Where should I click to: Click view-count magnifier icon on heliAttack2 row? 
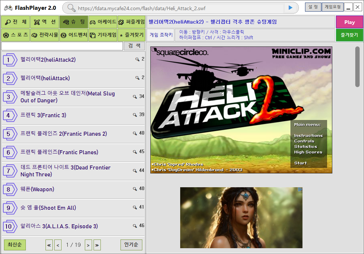tap(138, 60)
